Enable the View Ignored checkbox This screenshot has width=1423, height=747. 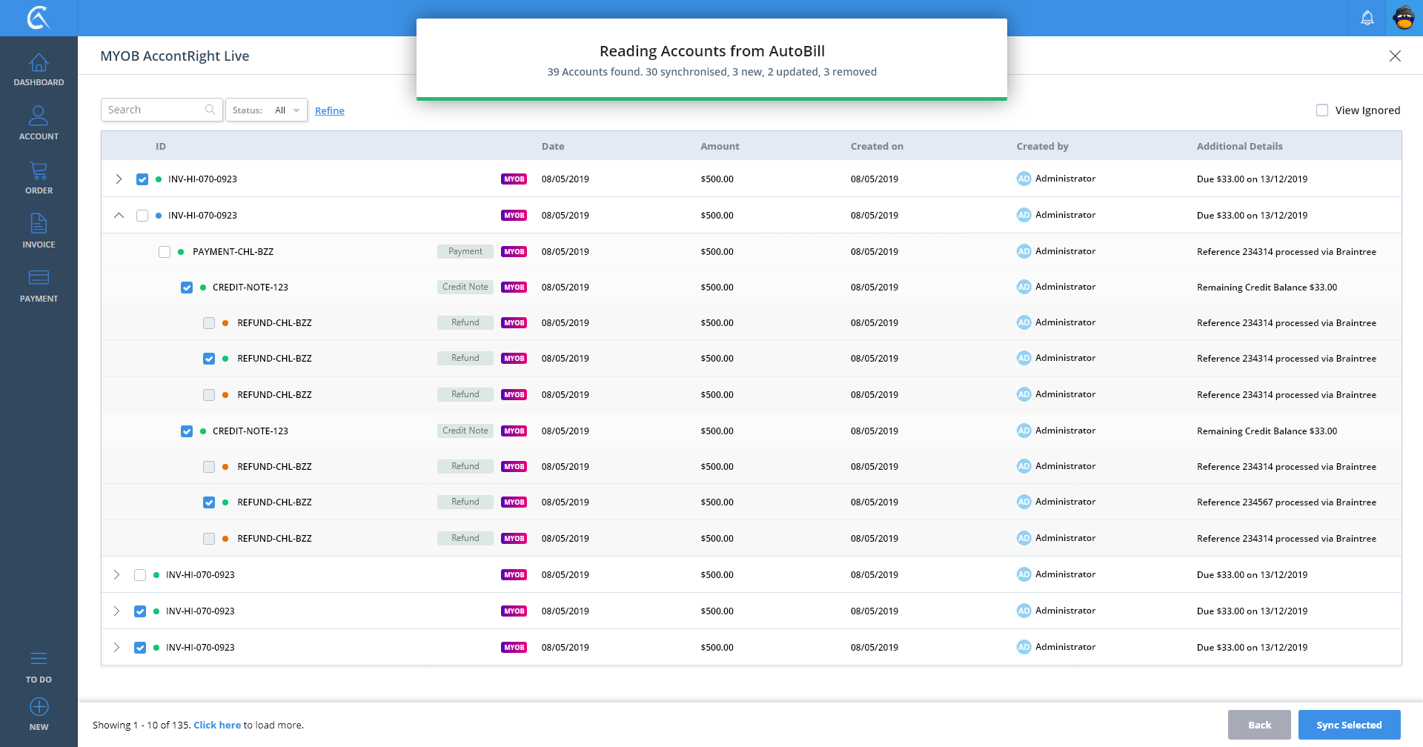point(1322,110)
